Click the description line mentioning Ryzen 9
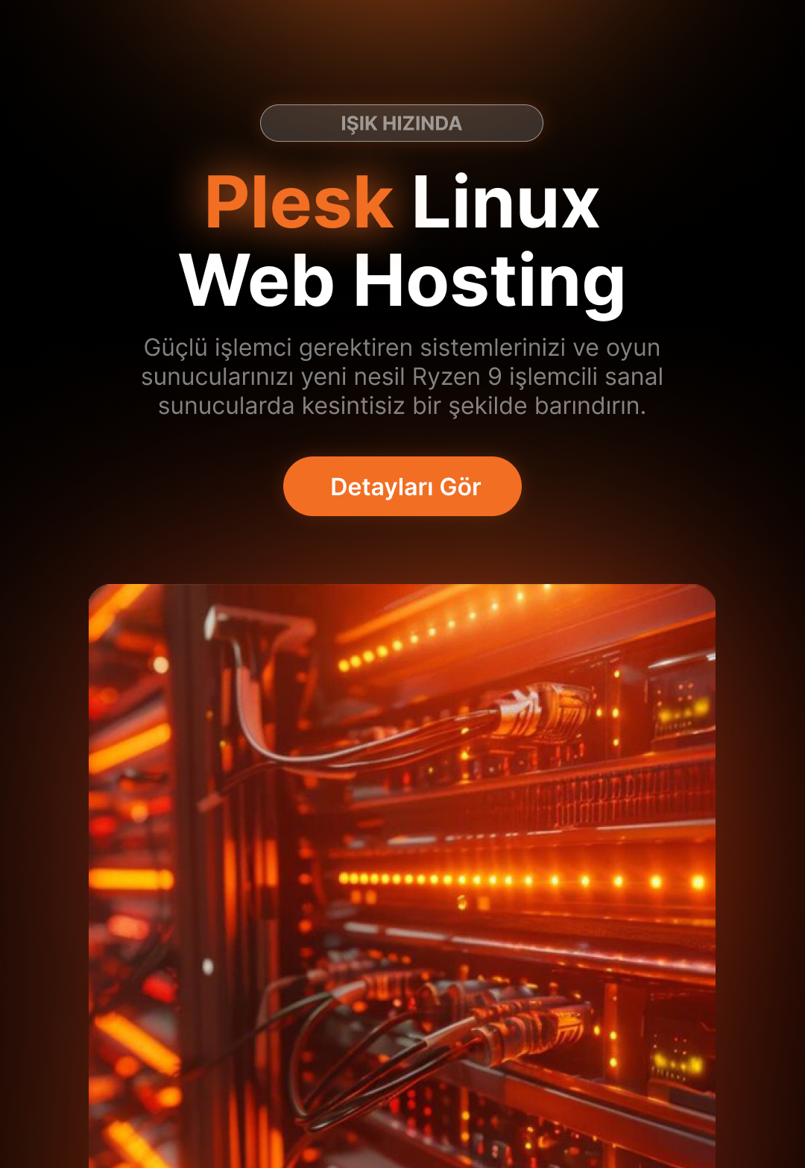The height and width of the screenshot is (1168, 805). click(402, 377)
